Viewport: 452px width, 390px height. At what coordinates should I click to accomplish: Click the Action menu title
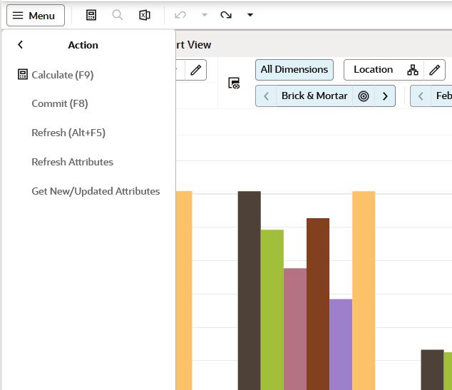[83, 45]
